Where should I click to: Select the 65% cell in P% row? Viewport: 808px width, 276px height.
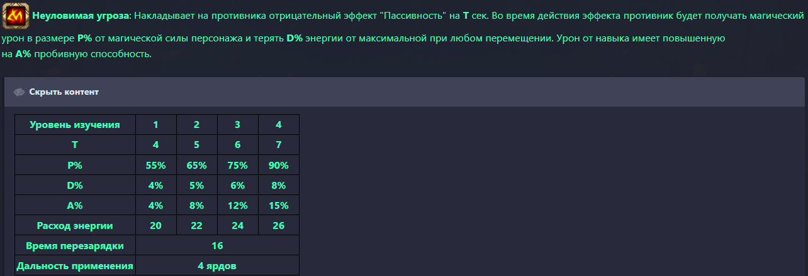196,166
